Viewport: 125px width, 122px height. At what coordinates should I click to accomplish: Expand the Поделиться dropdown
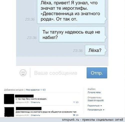[x=95, y=106]
